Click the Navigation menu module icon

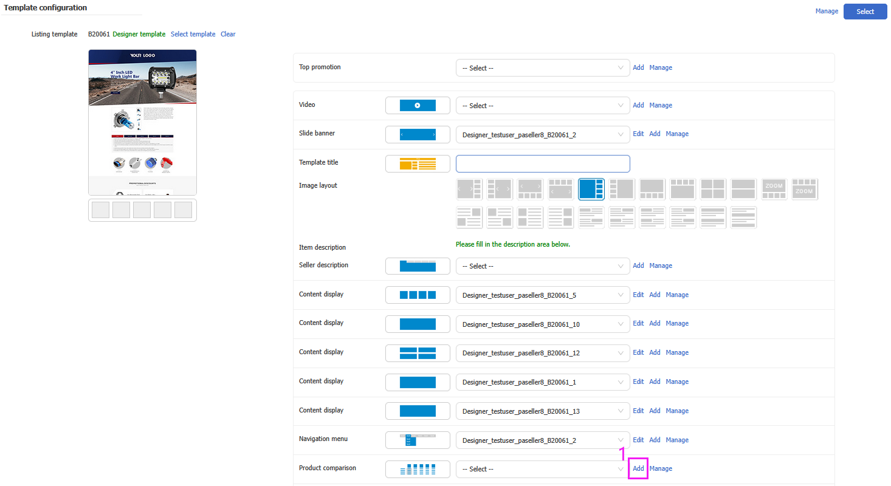[418, 440]
